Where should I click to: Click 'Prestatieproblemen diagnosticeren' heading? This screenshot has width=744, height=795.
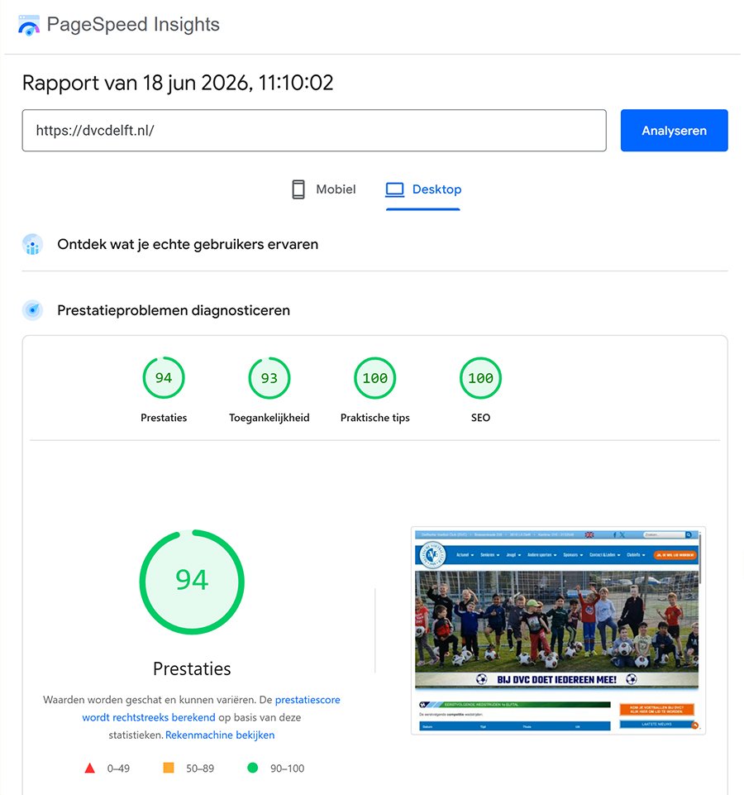click(174, 310)
